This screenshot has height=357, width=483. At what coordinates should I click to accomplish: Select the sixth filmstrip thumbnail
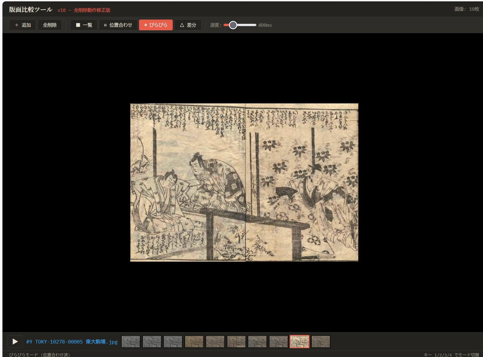click(236, 342)
